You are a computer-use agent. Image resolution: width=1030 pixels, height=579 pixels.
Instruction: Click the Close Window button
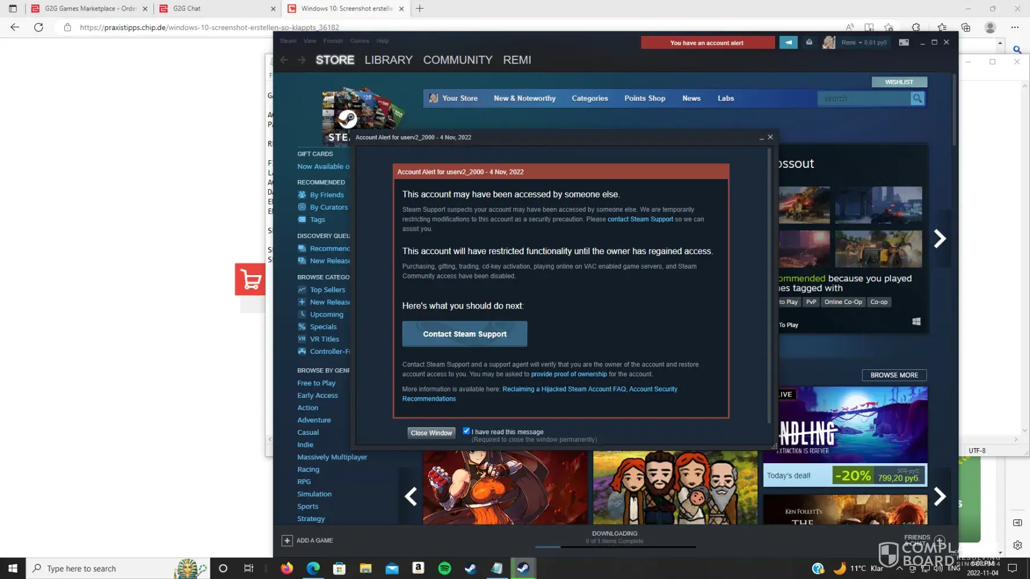click(432, 433)
